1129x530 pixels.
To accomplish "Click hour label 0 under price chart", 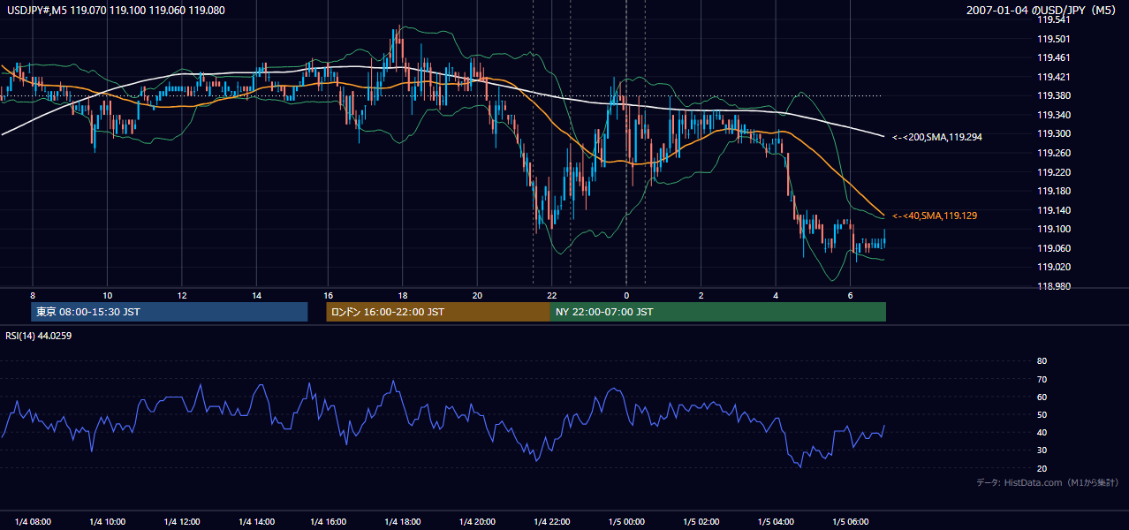I will tap(626, 295).
